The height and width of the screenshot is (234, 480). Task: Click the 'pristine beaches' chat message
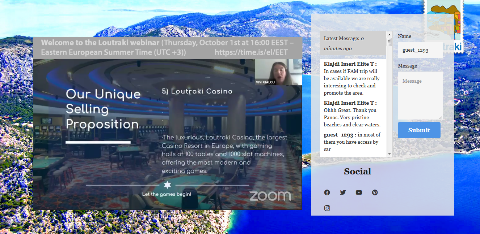[352, 114]
